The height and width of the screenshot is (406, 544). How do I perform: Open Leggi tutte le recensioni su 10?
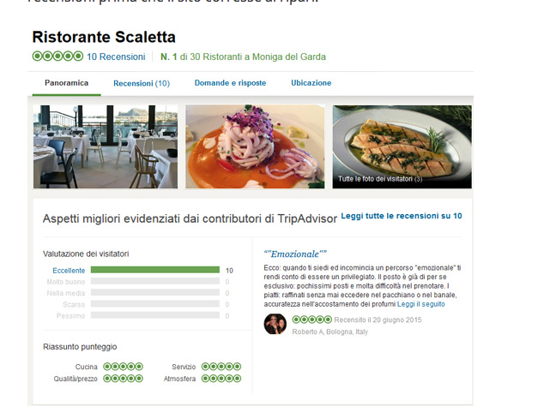pos(402,216)
